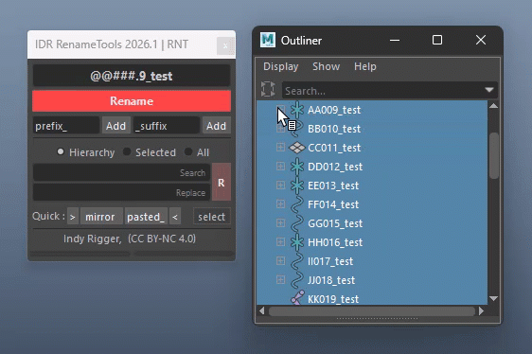Click the _suffix input field
532x354 pixels.
(x=167, y=126)
